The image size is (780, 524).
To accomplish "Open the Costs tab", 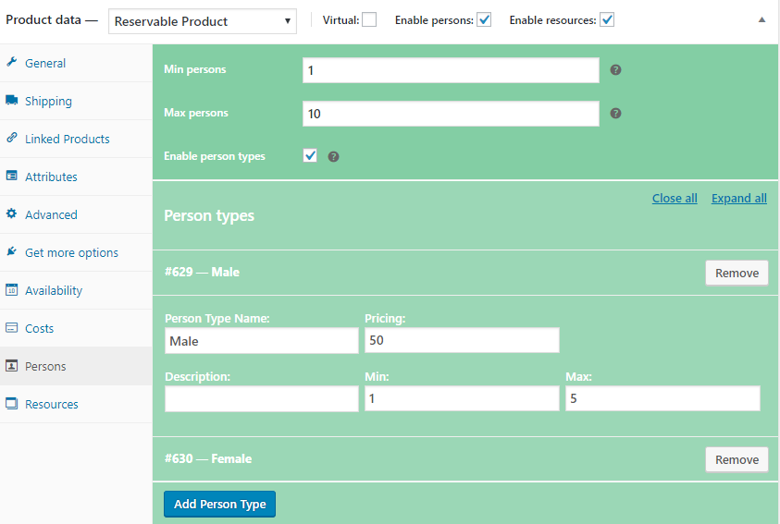I will pyautogui.click(x=39, y=328).
